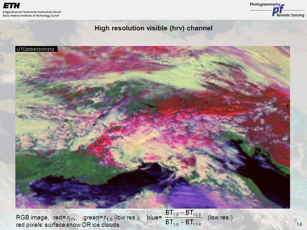Click the Photogrammetry pf Remote Sensing logo
The width and height of the screenshot is (307, 230).
click(277, 10)
